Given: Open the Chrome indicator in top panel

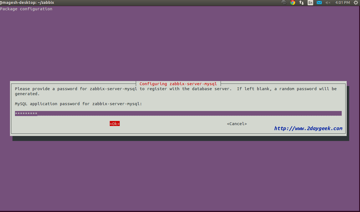Looking at the screenshot, I should (x=293, y=2).
